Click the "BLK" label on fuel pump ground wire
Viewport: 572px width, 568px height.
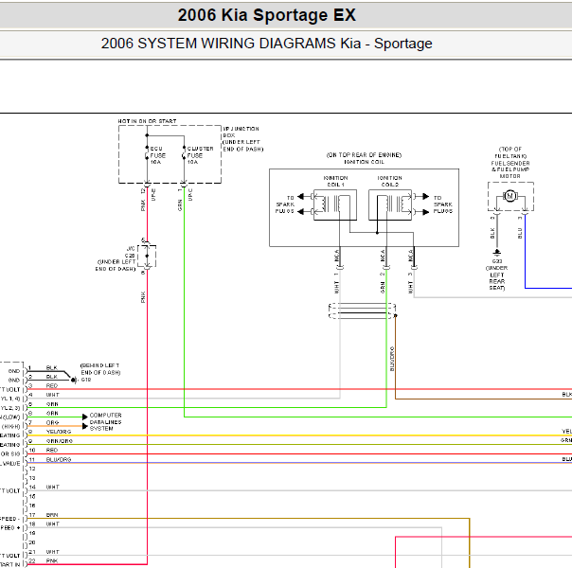pos(492,233)
